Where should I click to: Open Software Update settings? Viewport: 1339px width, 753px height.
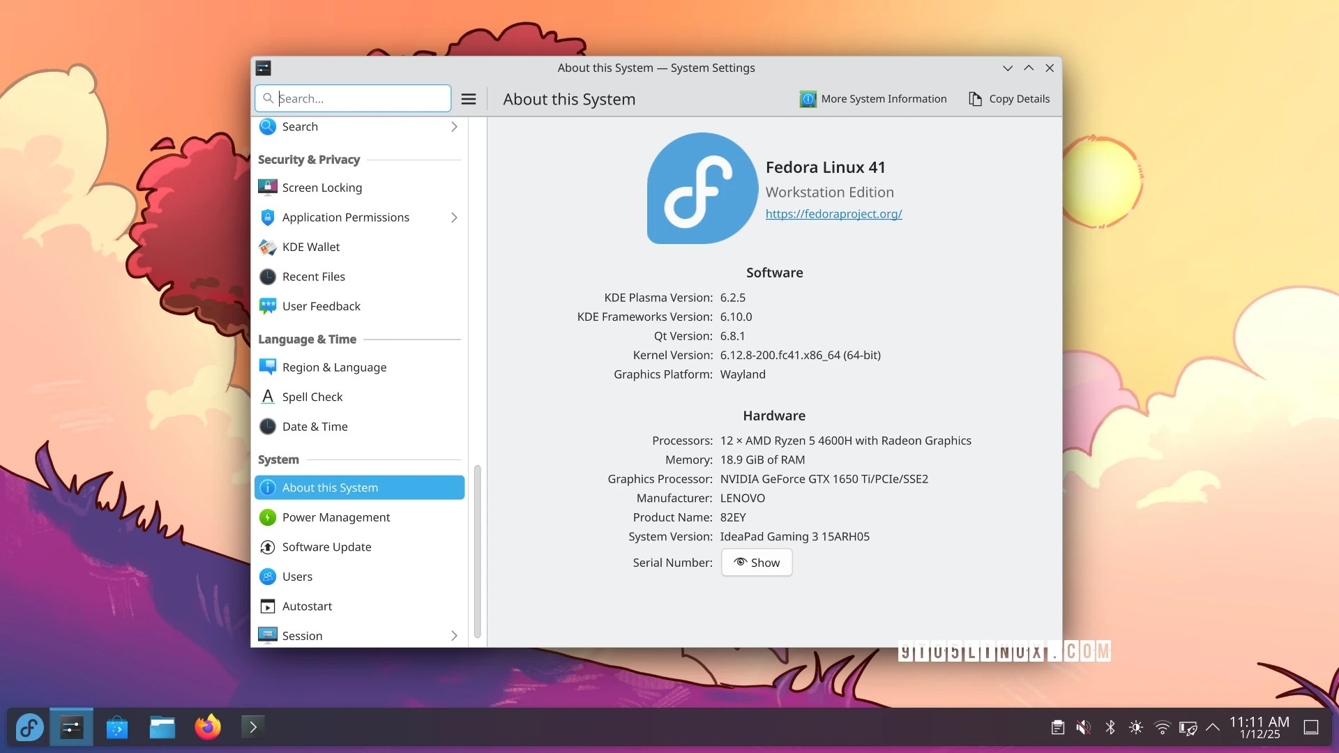326,547
